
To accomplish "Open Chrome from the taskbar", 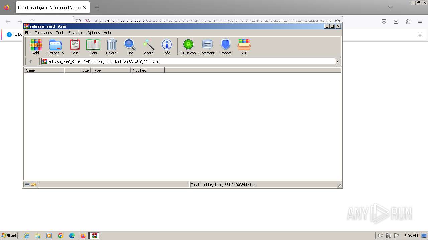I will pos(61,236).
